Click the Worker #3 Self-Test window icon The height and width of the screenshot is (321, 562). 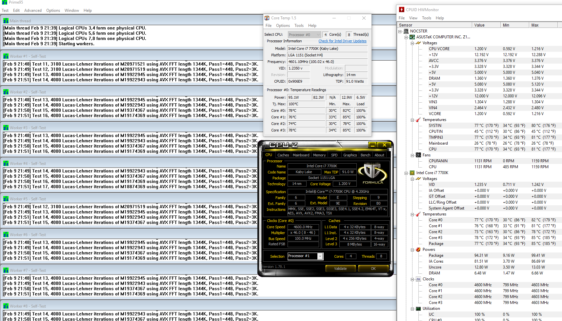pos(6,128)
